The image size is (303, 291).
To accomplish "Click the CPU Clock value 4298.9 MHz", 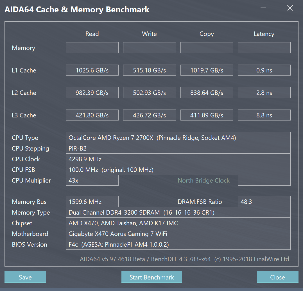I will pyautogui.click(x=178, y=159).
